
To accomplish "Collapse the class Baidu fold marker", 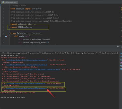I will click(x=9, y=33).
